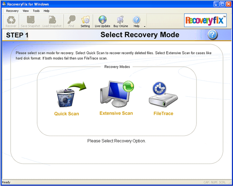Click the SCRL indicator in status bar
233x186 pixels.
pyautogui.click(x=222, y=182)
